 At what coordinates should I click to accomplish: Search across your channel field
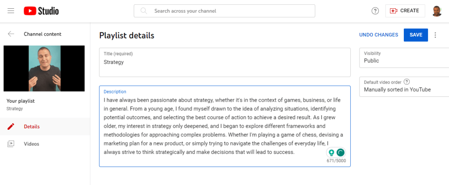[x=224, y=11]
